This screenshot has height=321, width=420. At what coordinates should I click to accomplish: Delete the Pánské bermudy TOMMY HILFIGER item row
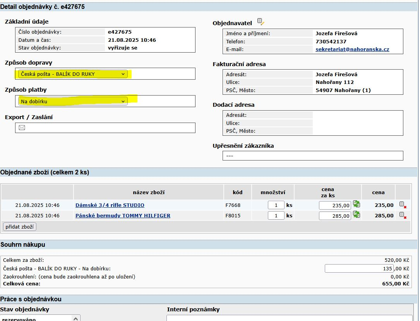(x=403, y=215)
